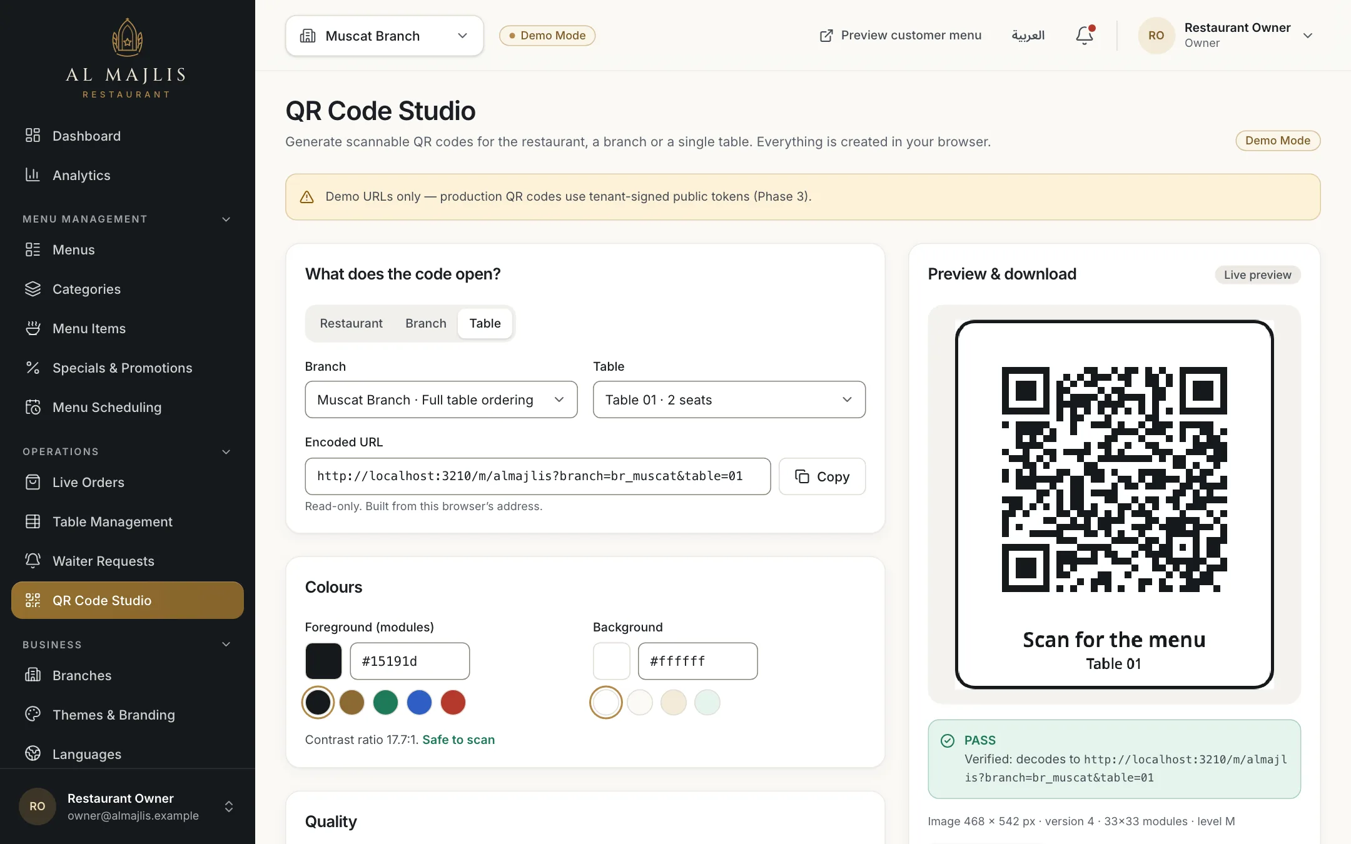
Task: Open Branches page
Action: coord(127,675)
